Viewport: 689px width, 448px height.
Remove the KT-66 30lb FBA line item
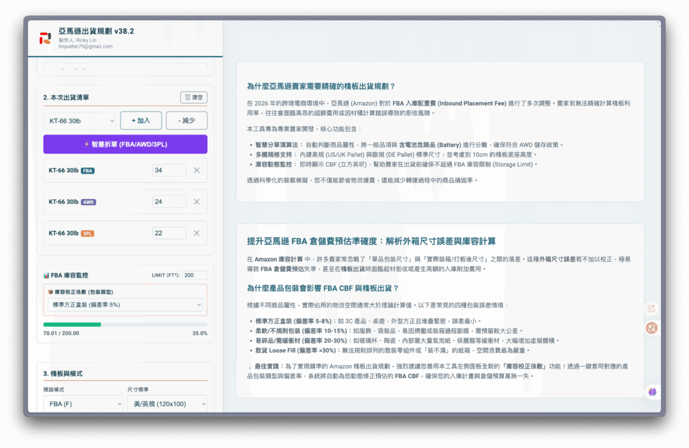(196, 170)
